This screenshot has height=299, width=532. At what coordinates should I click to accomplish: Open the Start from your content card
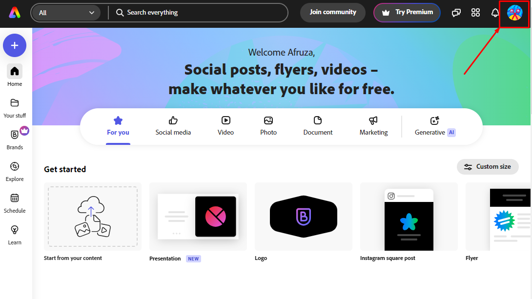point(93,217)
